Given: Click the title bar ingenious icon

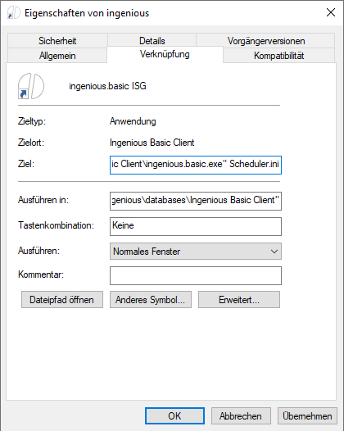Looking at the screenshot, I should pyautogui.click(x=14, y=12).
